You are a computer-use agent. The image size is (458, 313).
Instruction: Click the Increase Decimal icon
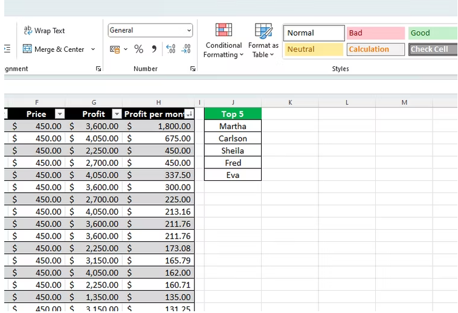[171, 49]
